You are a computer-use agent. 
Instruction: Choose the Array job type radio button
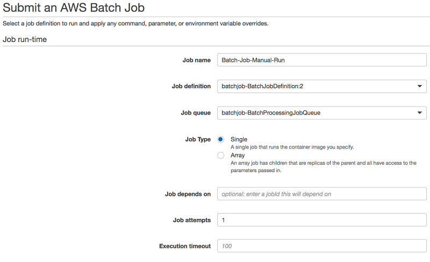click(x=221, y=155)
